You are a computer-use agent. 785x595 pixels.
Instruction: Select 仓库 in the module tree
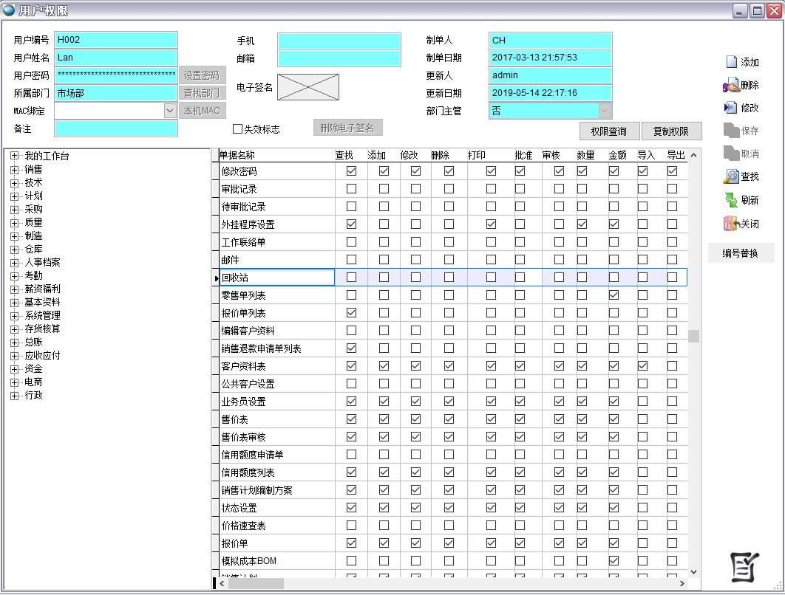coord(34,250)
